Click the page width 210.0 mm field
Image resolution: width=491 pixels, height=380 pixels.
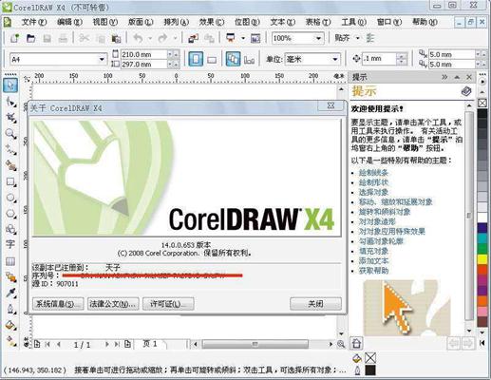tap(144, 54)
